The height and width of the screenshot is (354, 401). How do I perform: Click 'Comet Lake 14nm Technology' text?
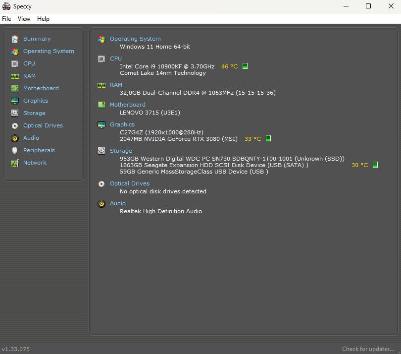pyautogui.click(x=163, y=73)
